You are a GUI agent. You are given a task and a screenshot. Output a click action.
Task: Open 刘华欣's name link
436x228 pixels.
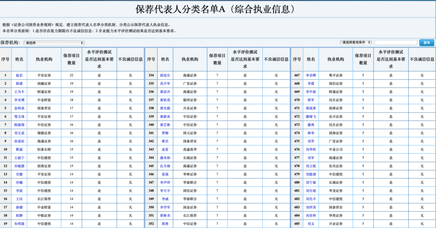(x=311, y=150)
